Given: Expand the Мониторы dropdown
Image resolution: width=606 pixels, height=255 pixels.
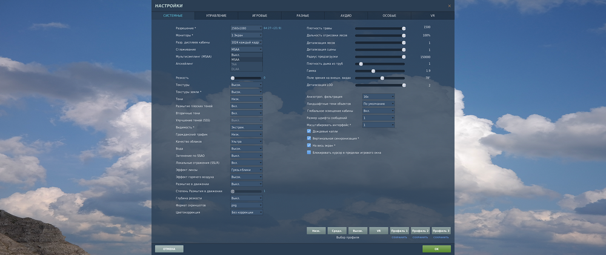Looking at the screenshot, I should [x=247, y=35].
